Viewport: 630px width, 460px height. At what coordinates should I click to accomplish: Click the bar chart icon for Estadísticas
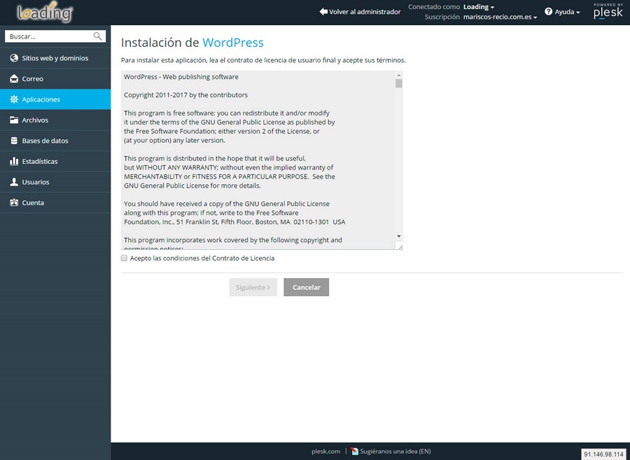14,161
